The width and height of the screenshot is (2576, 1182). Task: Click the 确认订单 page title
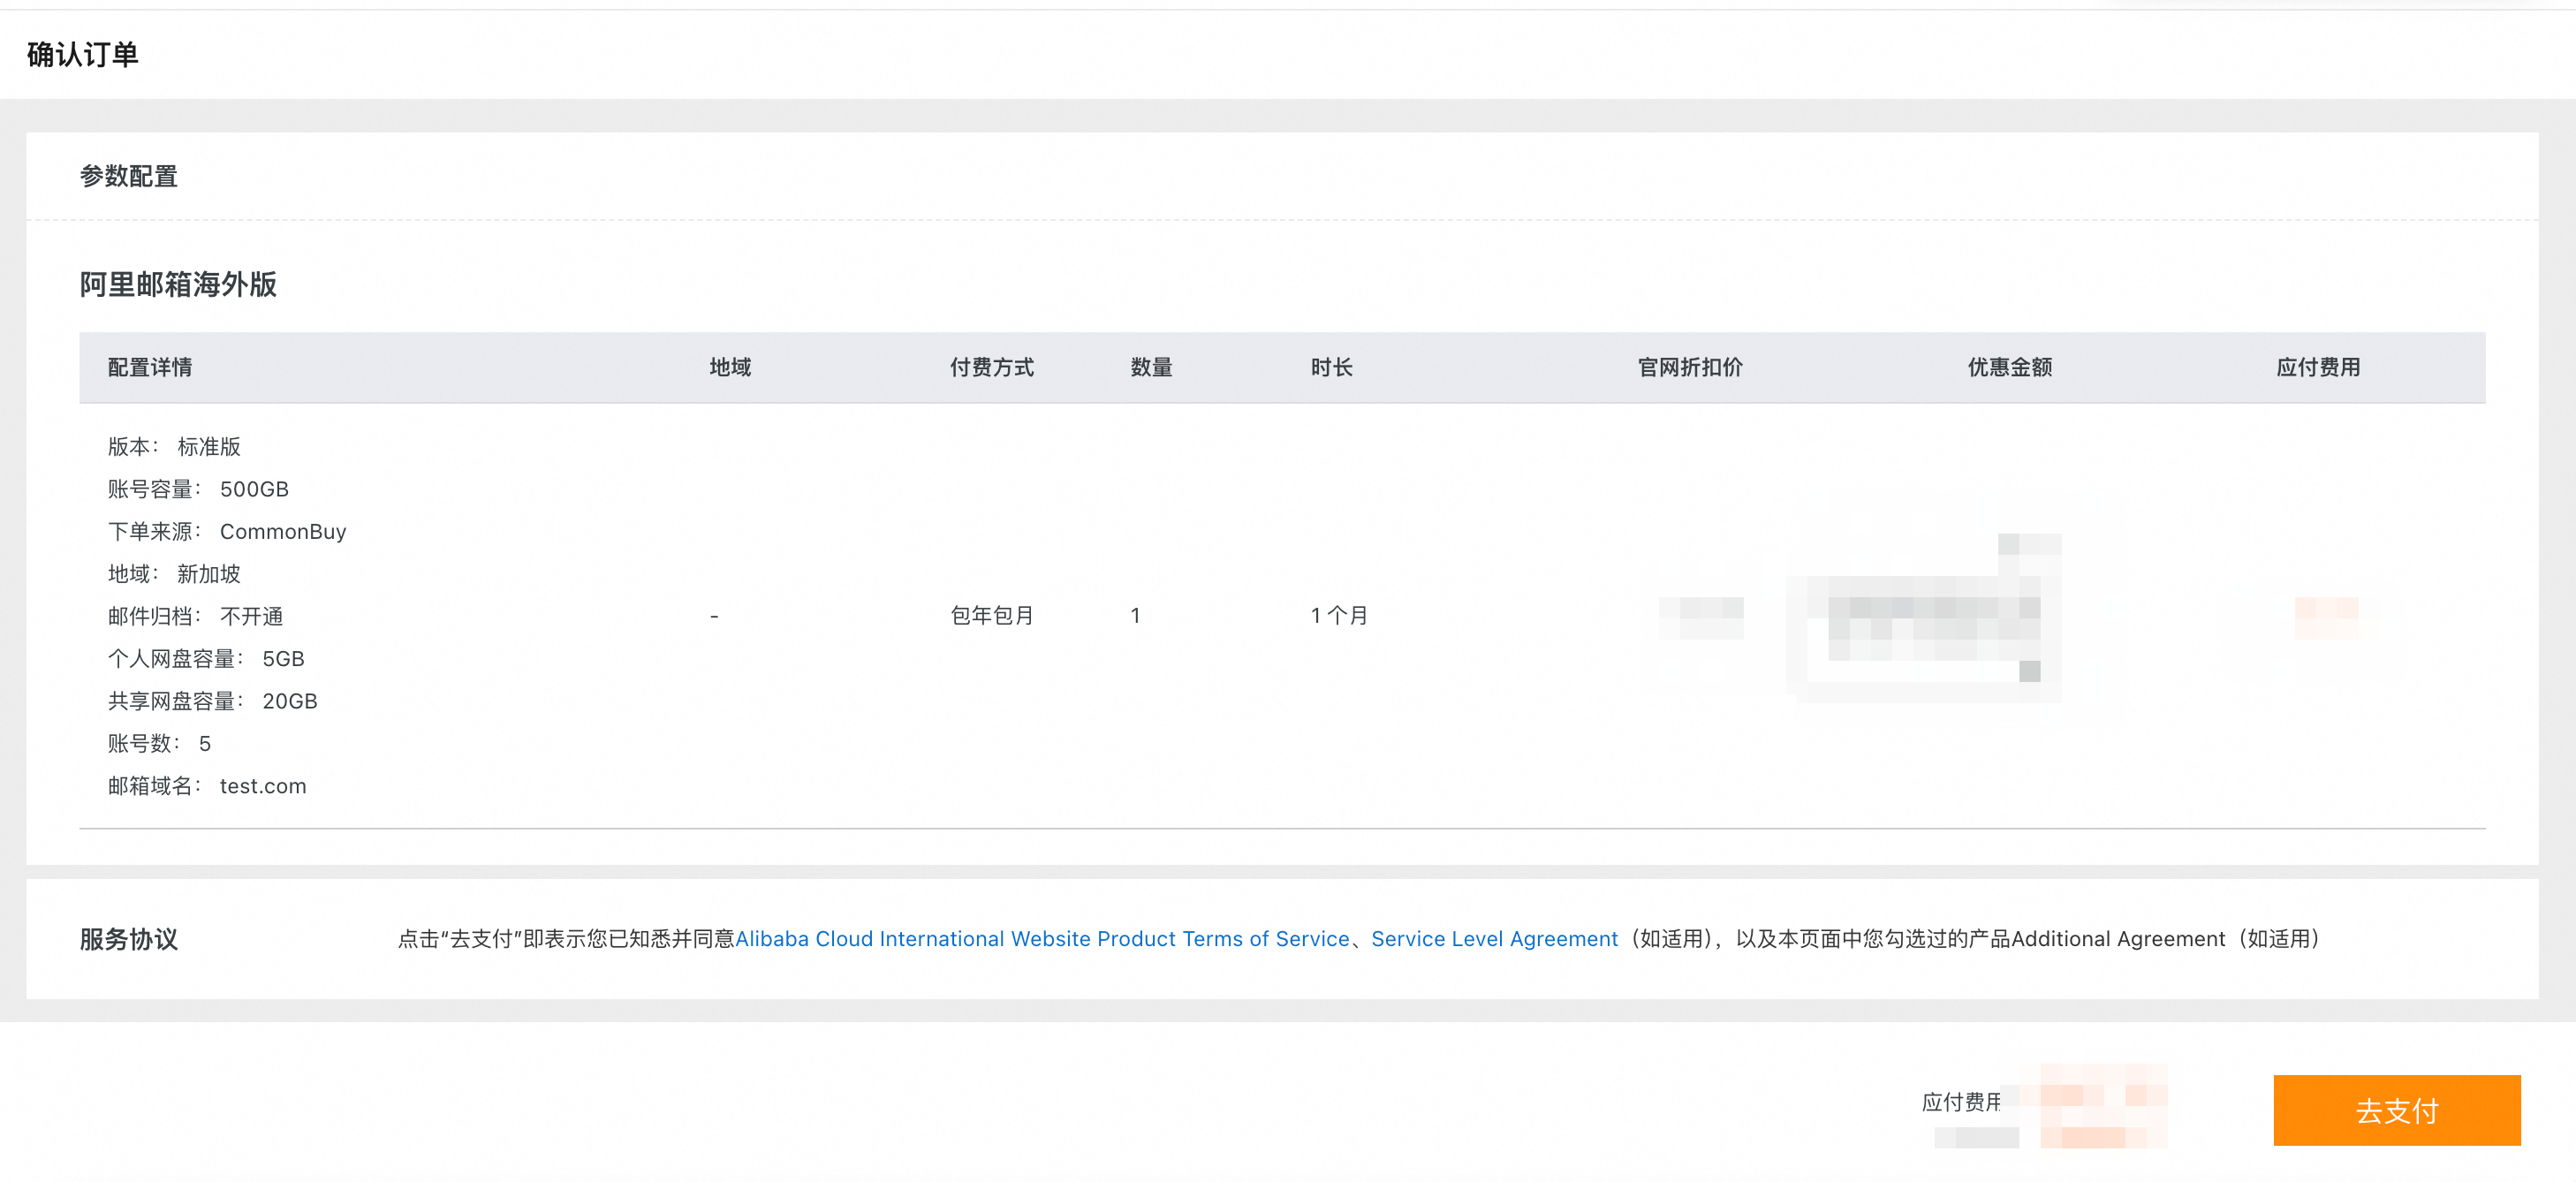(x=83, y=54)
